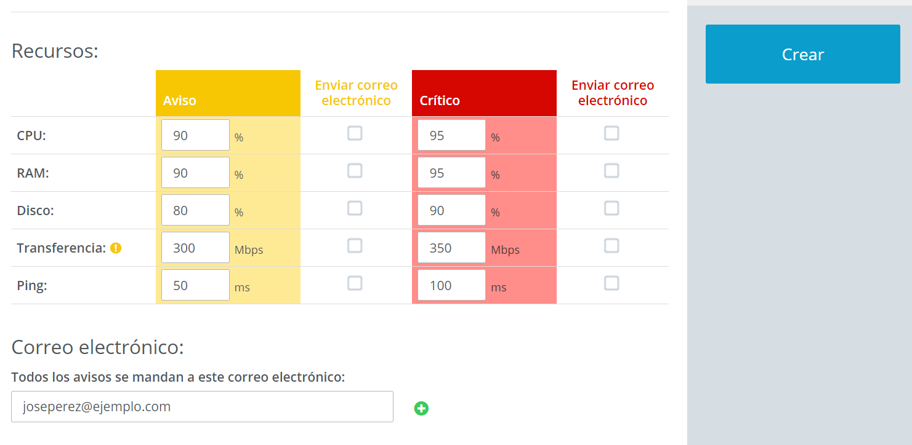The image size is (912, 445).
Task: Select the Ping Aviso ms field
Action: [x=195, y=285]
